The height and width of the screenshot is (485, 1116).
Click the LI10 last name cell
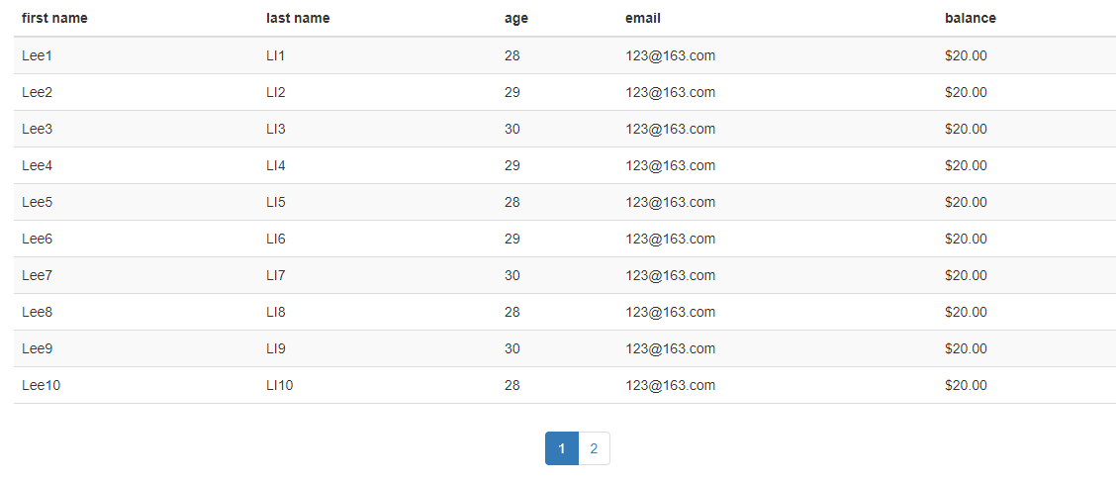point(279,385)
